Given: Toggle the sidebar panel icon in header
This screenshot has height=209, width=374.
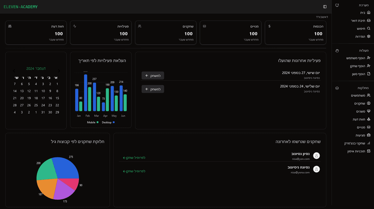Looking at the screenshot, I should pos(325,7).
